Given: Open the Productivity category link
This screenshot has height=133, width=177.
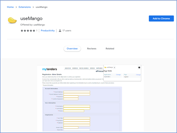Looking at the screenshot, I should (x=48, y=30).
